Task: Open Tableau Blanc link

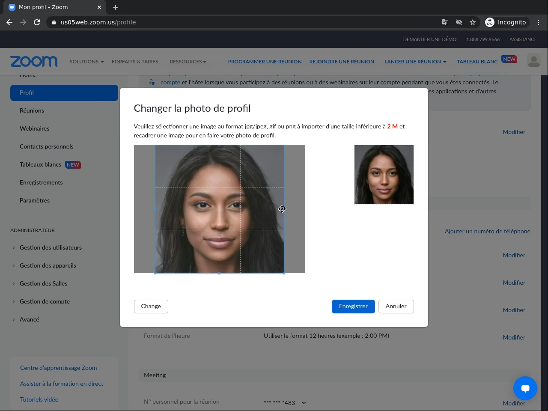Action: pos(477,62)
